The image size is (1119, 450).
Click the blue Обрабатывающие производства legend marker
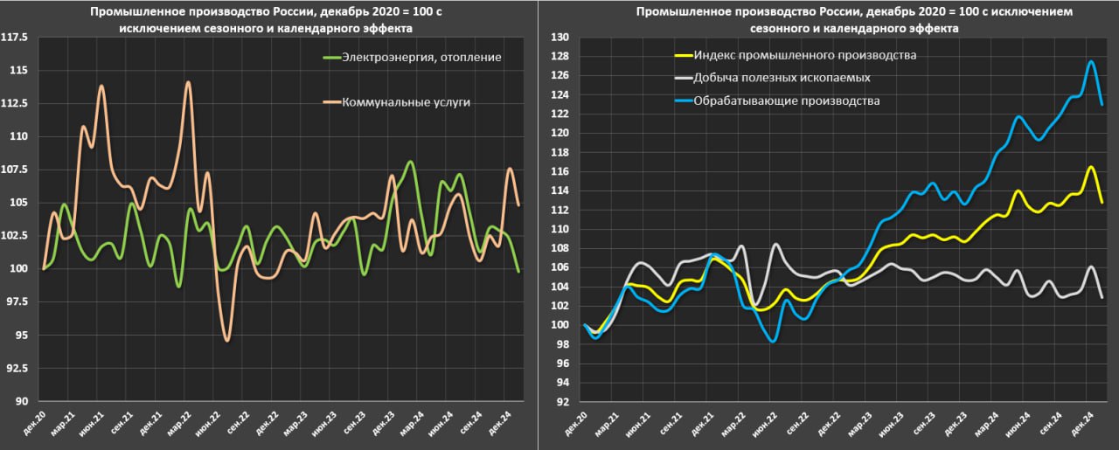point(682,101)
